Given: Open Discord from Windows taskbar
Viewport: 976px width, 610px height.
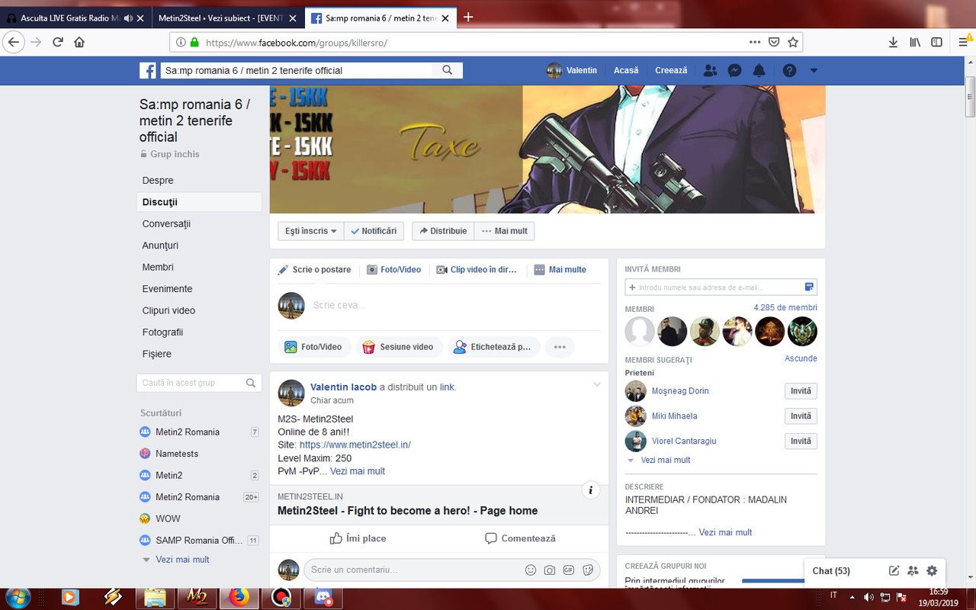Looking at the screenshot, I should [322, 597].
